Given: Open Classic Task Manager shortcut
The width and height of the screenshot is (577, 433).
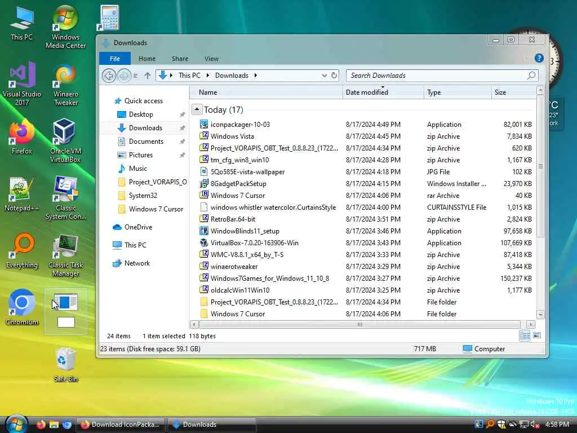Looking at the screenshot, I should [65, 255].
